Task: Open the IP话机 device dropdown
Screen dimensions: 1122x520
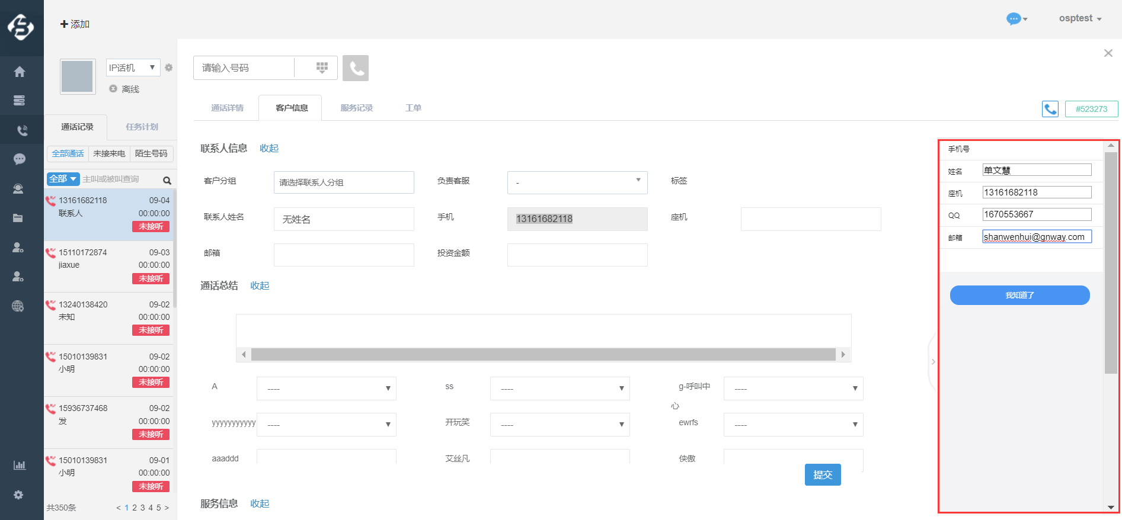Action: coord(133,68)
